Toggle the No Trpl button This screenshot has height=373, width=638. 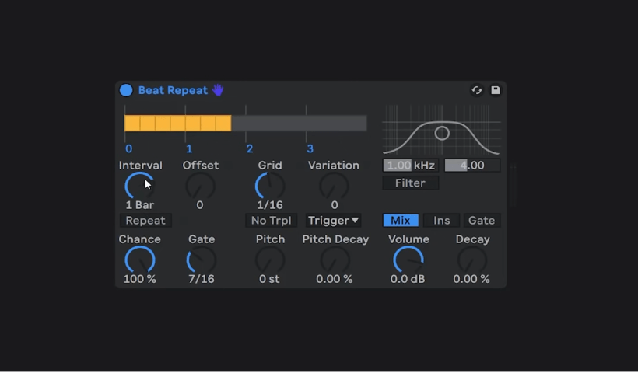pos(271,221)
